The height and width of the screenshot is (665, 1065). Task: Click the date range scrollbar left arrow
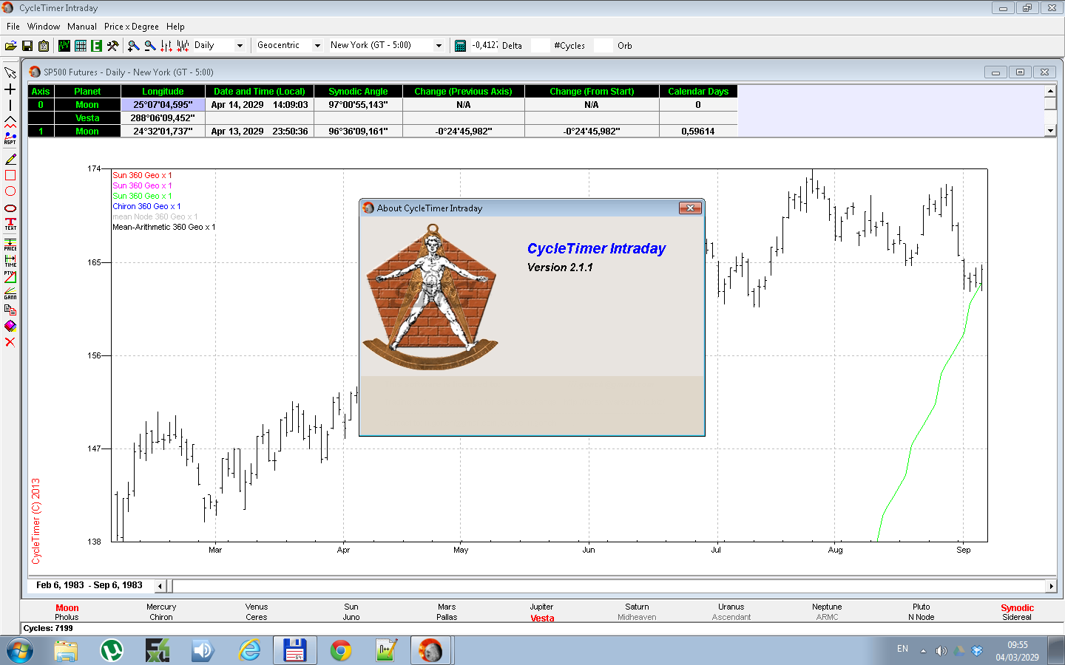click(160, 586)
